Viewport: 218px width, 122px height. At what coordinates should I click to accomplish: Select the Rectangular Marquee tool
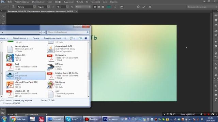click(x=3, y=20)
